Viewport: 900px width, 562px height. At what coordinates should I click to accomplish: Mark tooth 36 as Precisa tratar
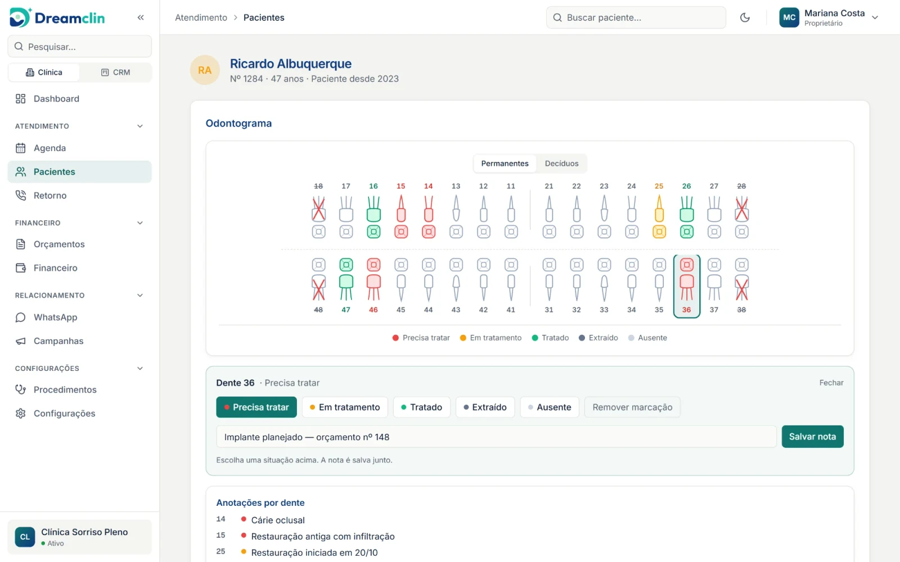pyautogui.click(x=256, y=407)
